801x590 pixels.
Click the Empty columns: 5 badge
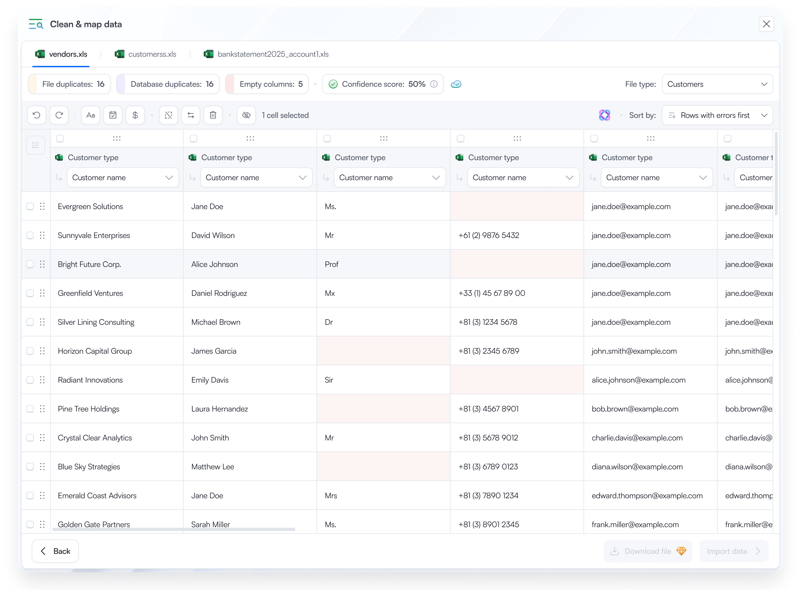[x=267, y=84]
